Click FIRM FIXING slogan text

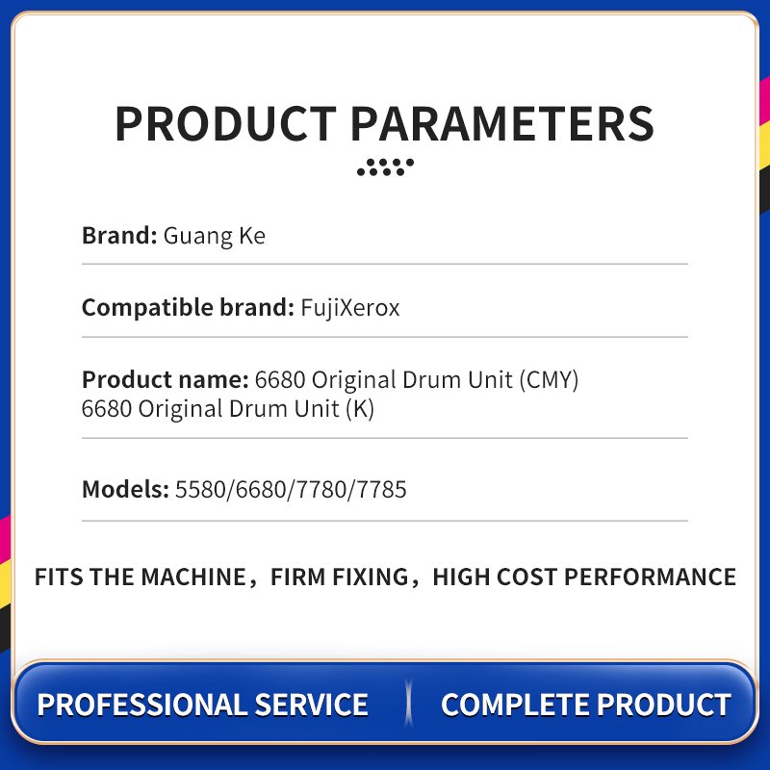pos(340,577)
